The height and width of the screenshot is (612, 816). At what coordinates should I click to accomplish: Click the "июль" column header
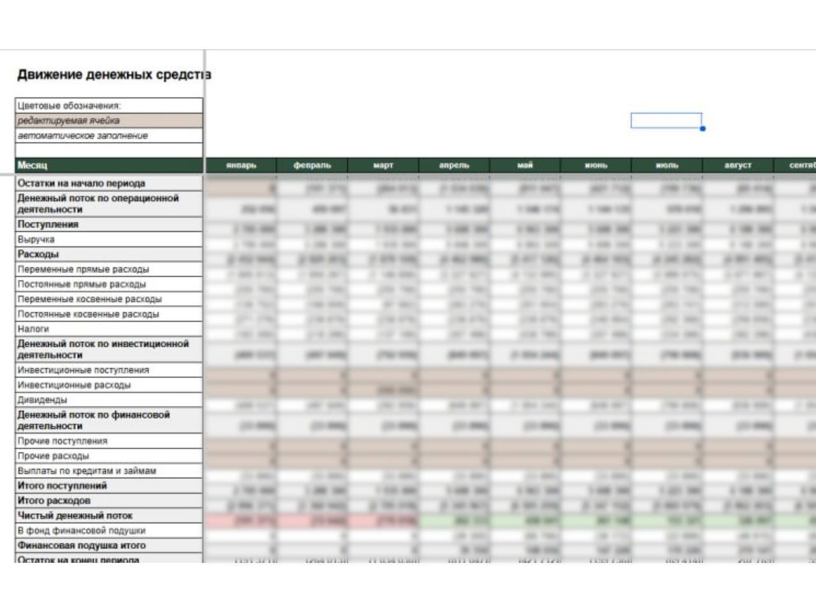click(667, 165)
